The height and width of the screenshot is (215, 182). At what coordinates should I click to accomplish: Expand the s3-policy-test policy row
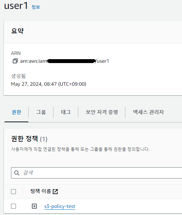coord(34,206)
